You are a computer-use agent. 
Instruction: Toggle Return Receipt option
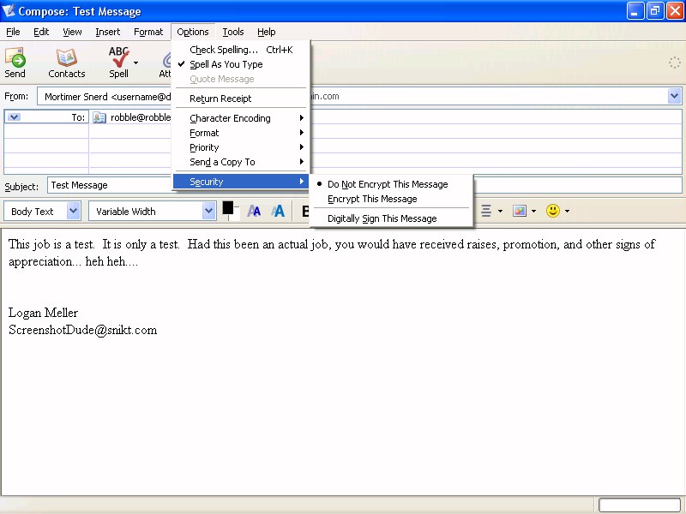[242, 99]
